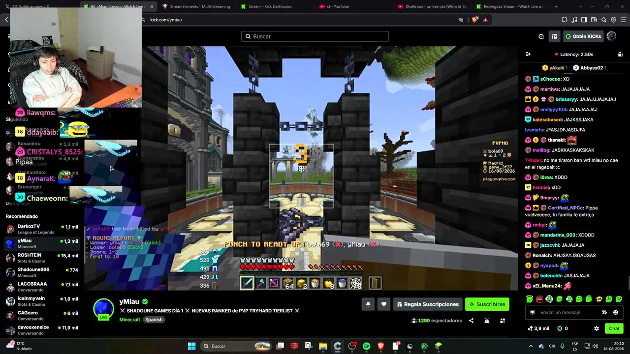Open the Kick store box icon
Screen dimensions: 630x354
(x=554, y=36)
